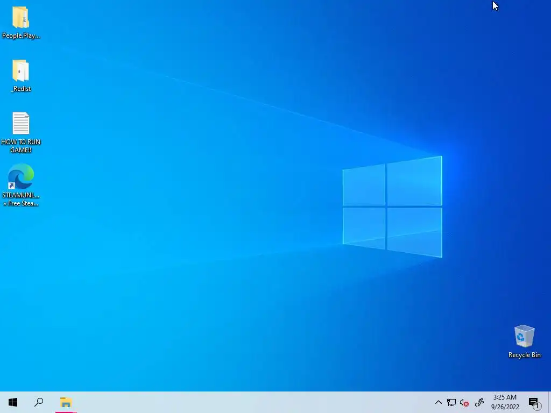Screen dimensions: 551x413
Task: Click the '_Redist' label text
Action: (21, 89)
